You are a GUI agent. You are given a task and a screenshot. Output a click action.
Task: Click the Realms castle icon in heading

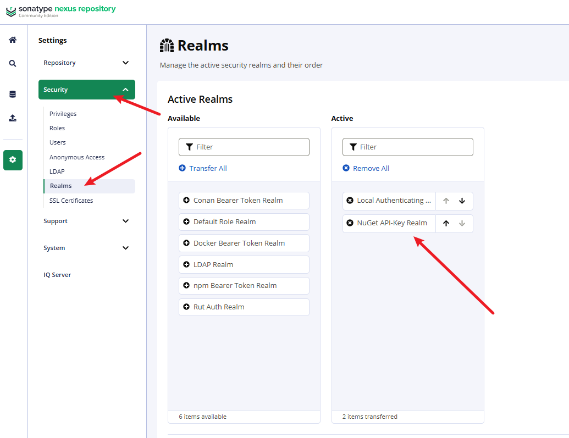click(167, 46)
